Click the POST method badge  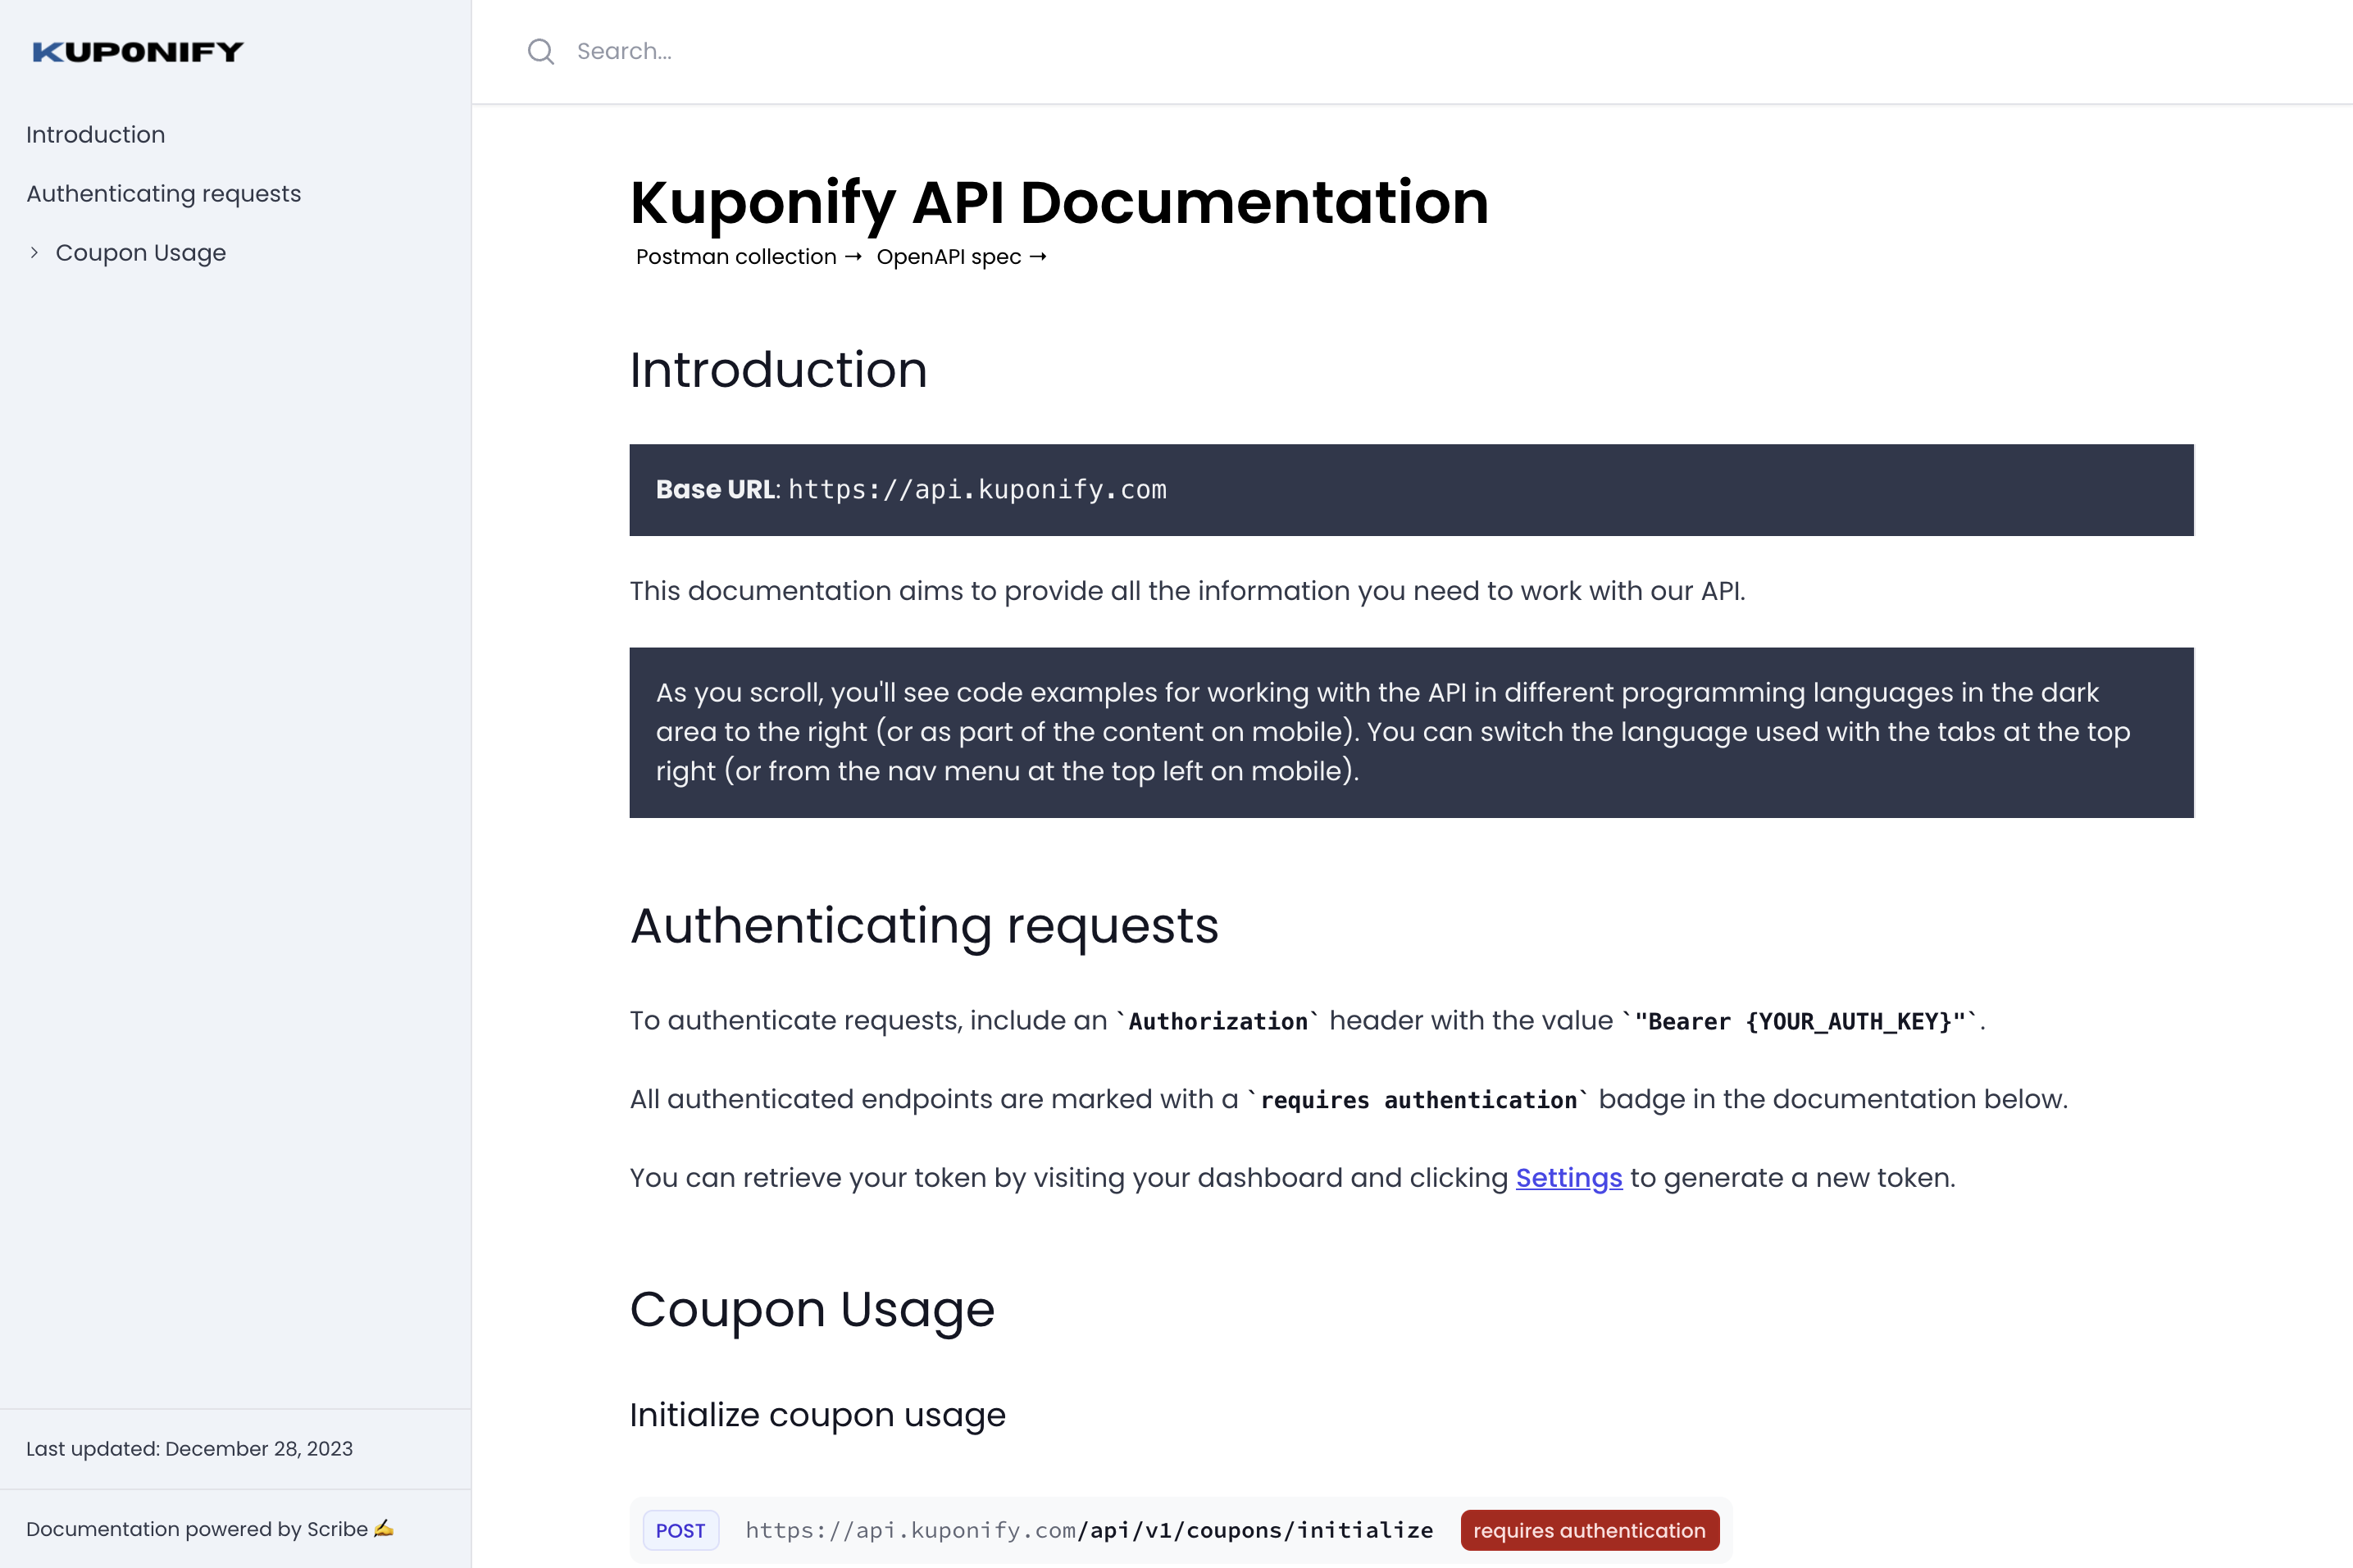click(680, 1531)
